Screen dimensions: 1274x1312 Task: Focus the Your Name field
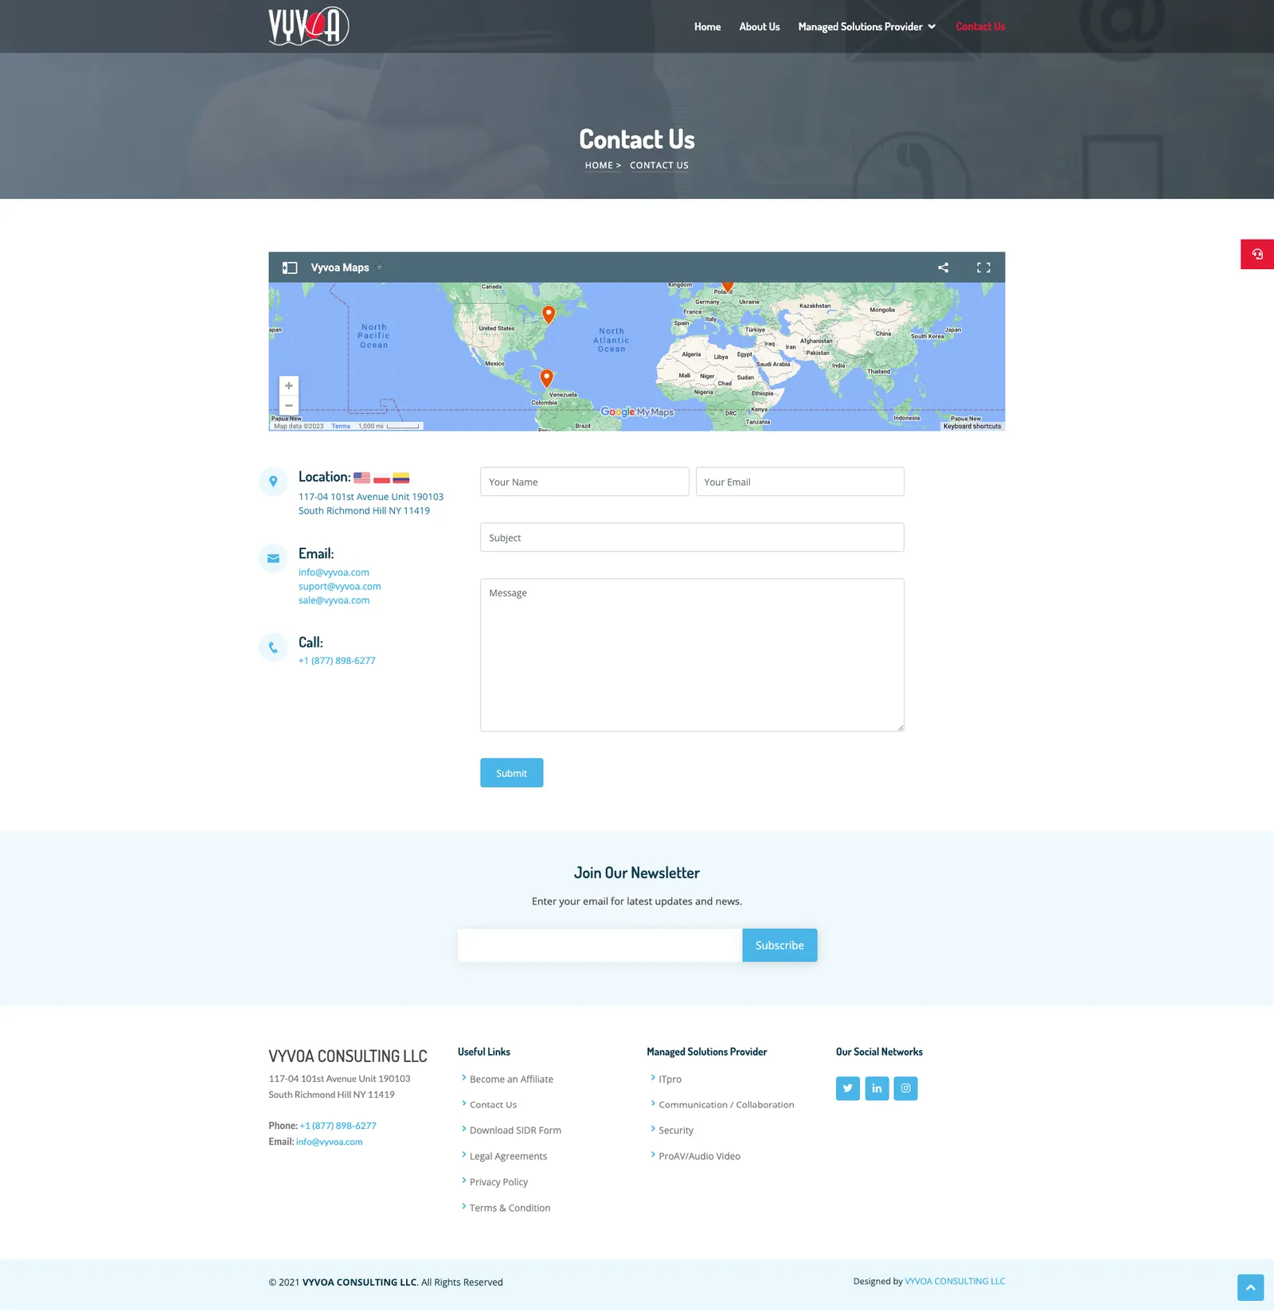click(x=584, y=482)
